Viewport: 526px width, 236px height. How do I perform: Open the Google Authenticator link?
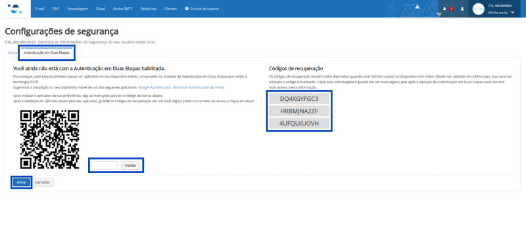tap(155, 87)
